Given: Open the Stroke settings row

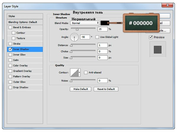Looking at the screenshot, I should [25, 44].
